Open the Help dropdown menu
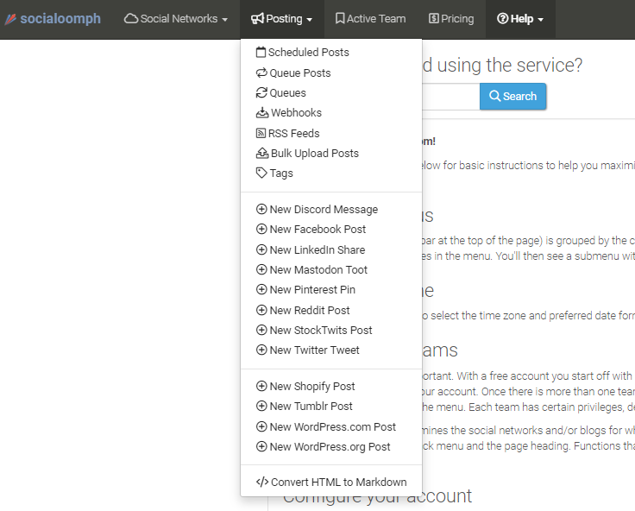This screenshot has width=635, height=511. [x=520, y=19]
